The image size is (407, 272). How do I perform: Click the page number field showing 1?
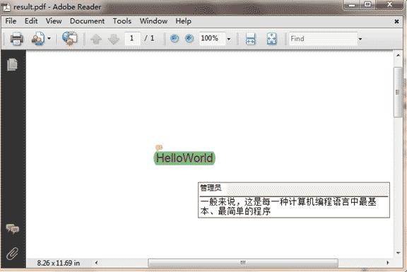pos(132,39)
